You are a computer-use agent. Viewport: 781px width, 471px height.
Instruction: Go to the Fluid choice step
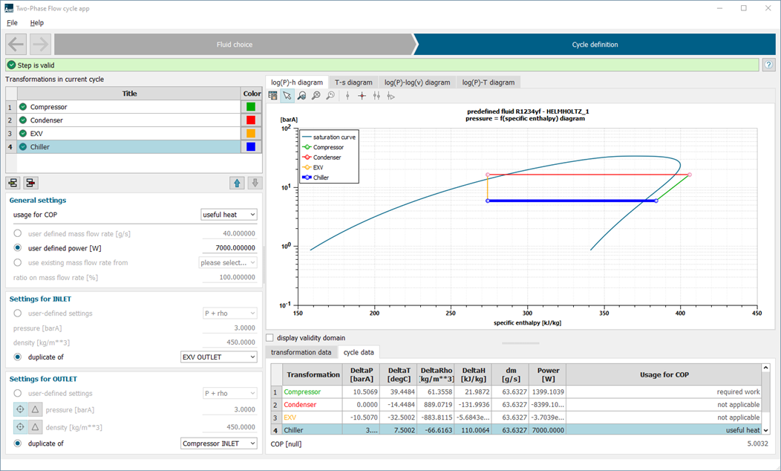(234, 45)
